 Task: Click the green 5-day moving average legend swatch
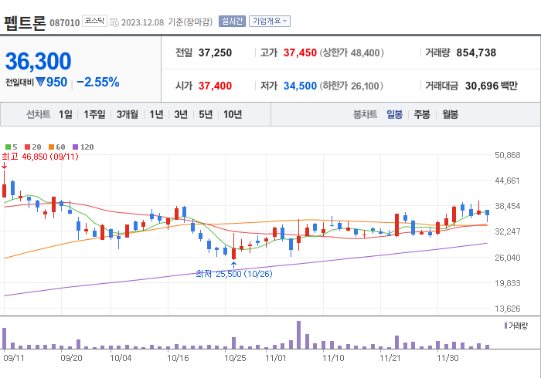point(8,147)
